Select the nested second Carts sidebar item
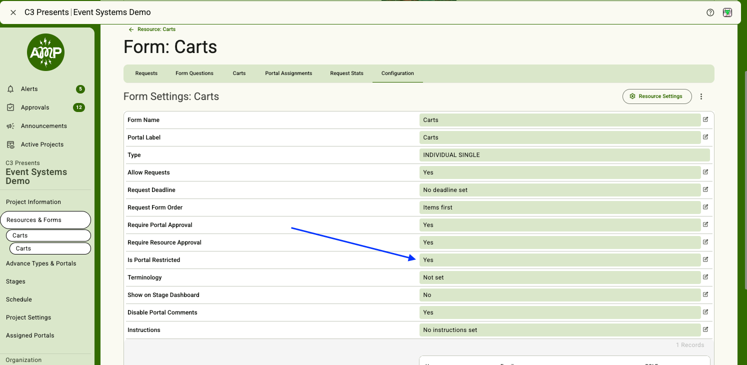 50,248
